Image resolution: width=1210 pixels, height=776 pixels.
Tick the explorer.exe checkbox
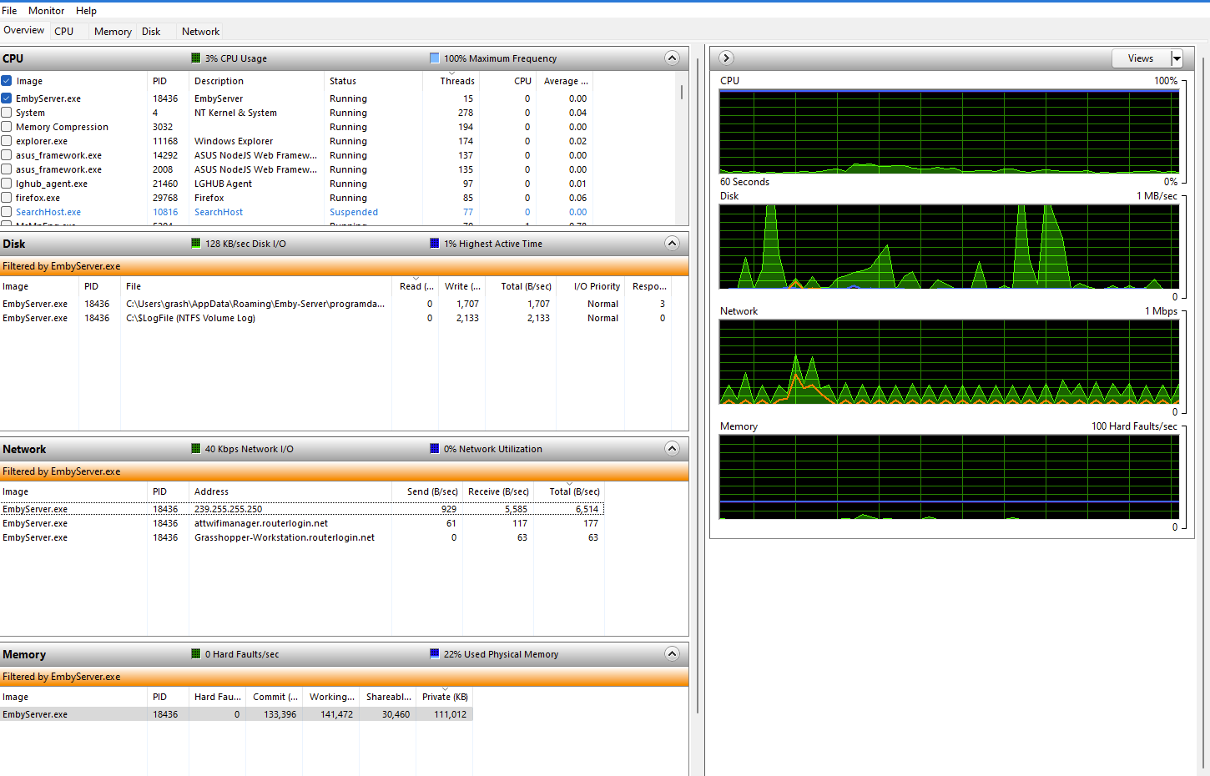(x=7, y=141)
